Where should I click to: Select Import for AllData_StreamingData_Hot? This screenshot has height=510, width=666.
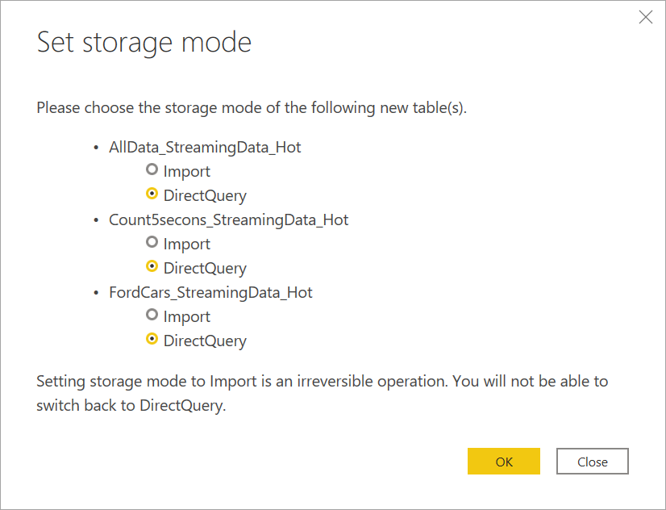point(152,171)
